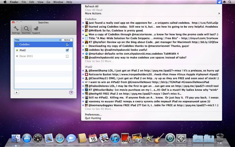Open the Trash in the Dock
The height and width of the screenshot is (147, 235).
220,138
